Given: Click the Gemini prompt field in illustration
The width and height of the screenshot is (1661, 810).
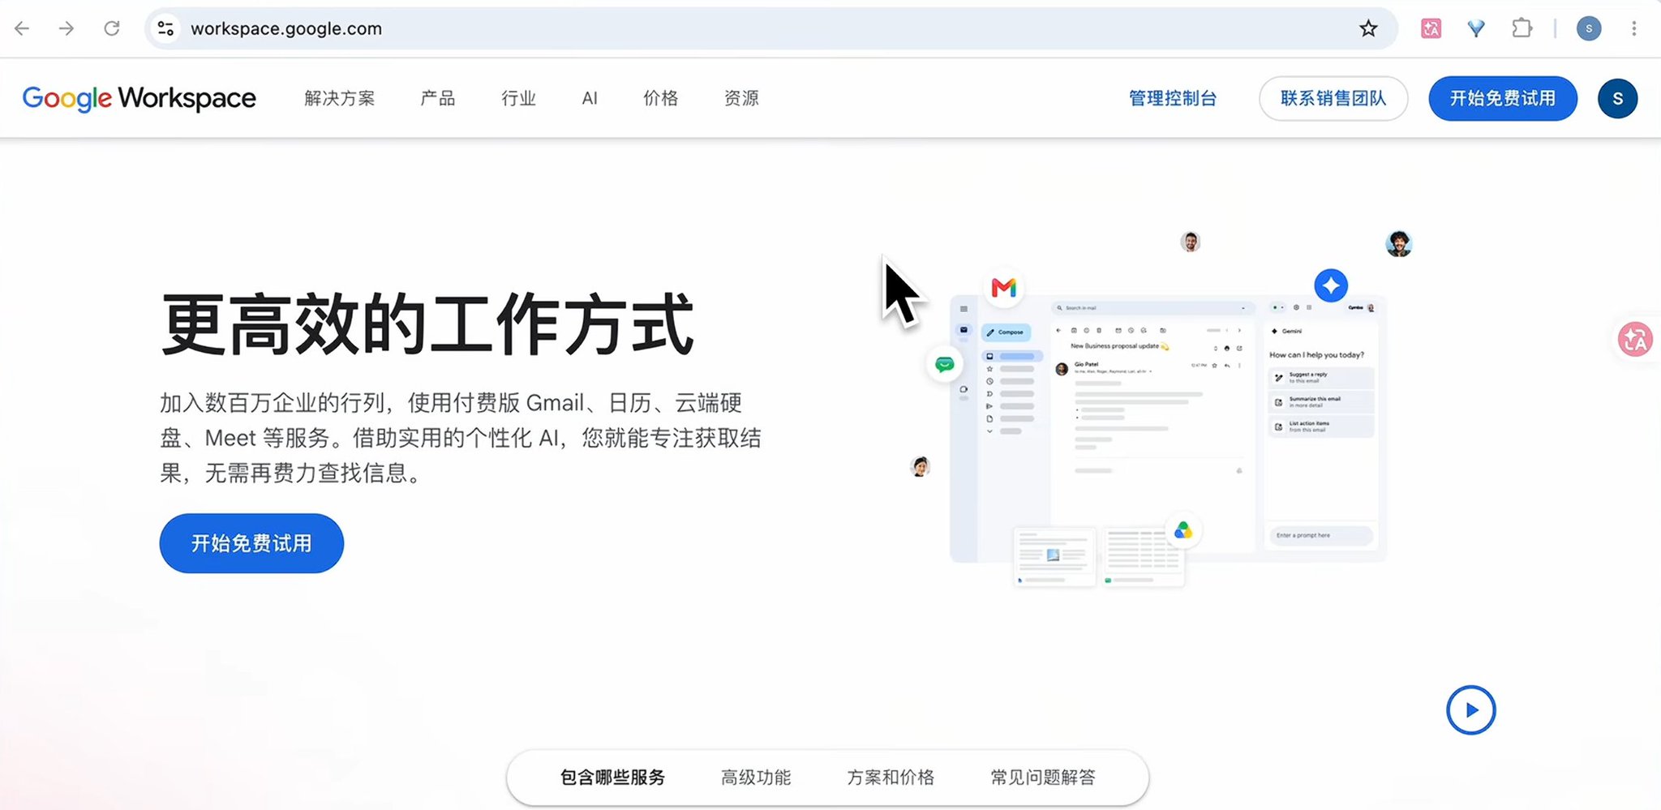Looking at the screenshot, I should coord(1320,535).
